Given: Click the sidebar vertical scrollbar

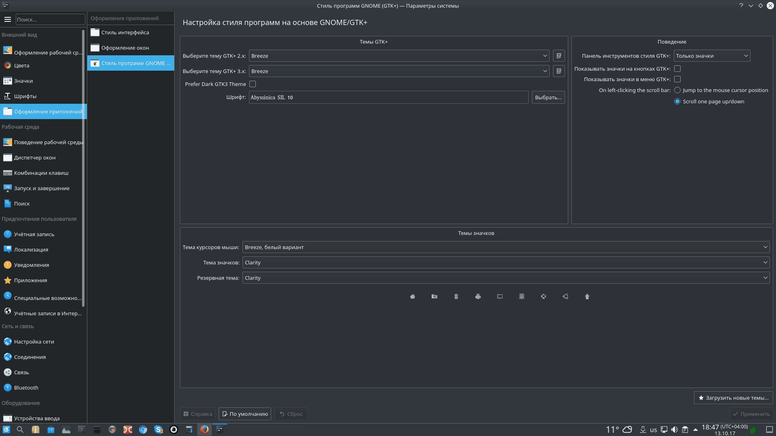Looking at the screenshot, I should click(x=84, y=168).
